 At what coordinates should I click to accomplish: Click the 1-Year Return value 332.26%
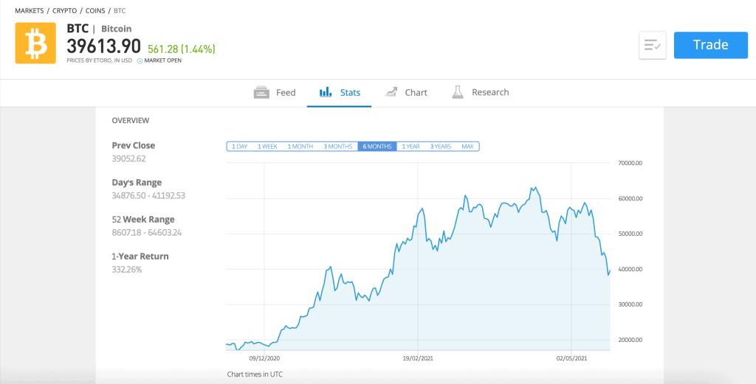coord(127,270)
